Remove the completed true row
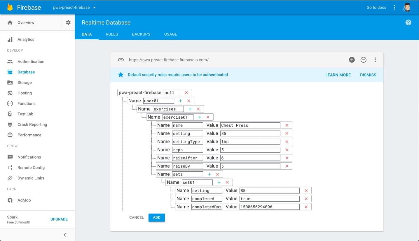 coord(306,199)
